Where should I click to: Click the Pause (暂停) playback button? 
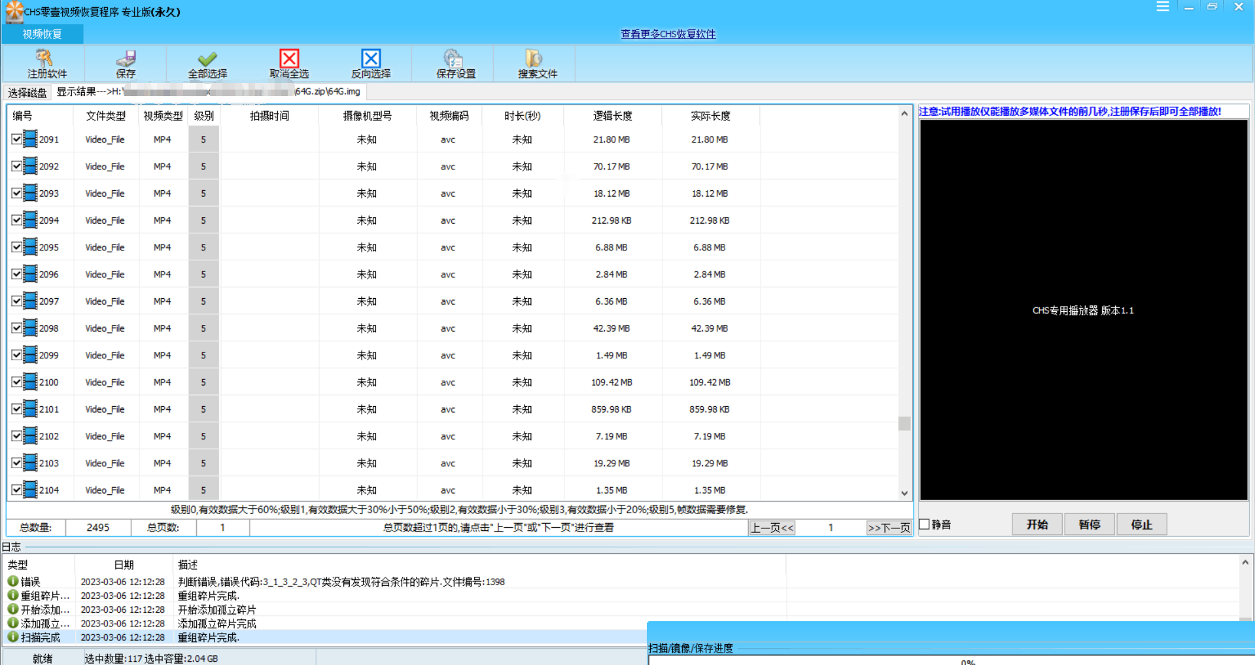pos(1090,524)
